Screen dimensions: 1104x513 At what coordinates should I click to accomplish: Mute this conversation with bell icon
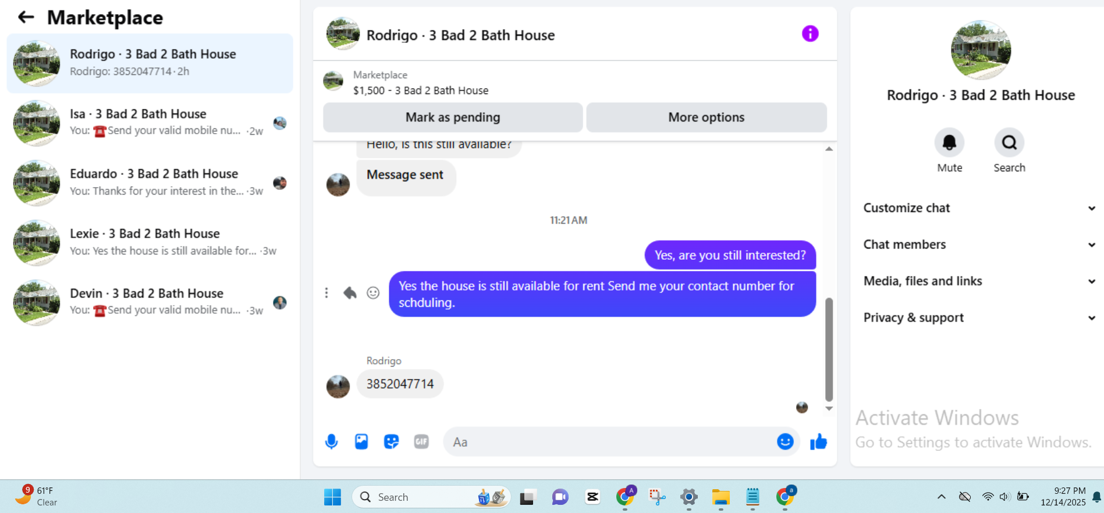coord(949,142)
